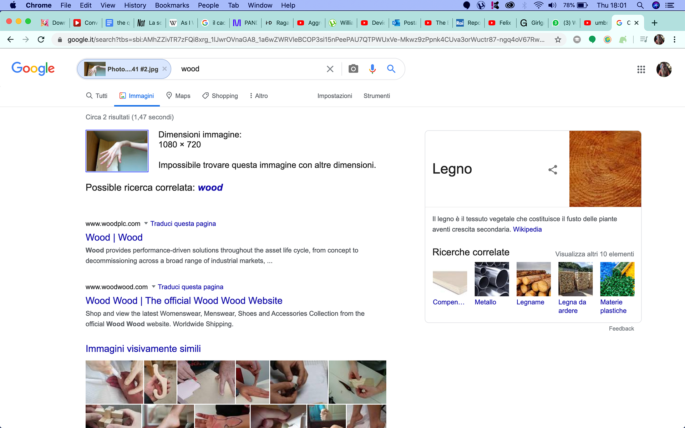This screenshot has width=685, height=428.
Task: Click the volume icon in menu bar
Action: click(552, 5)
